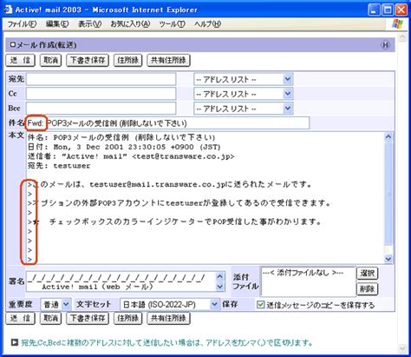411x357 pixels.
Task: Click the 宛先 recipient input field
Action: coord(101,79)
